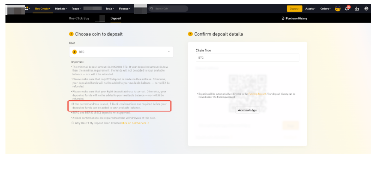Follow the Funding Account link
Screen dimensions: 374x185
coord(257,94)
